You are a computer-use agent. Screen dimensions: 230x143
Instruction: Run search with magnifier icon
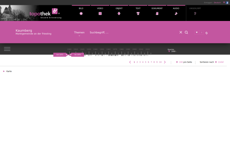pyautogui.click(x=186, y=32)
